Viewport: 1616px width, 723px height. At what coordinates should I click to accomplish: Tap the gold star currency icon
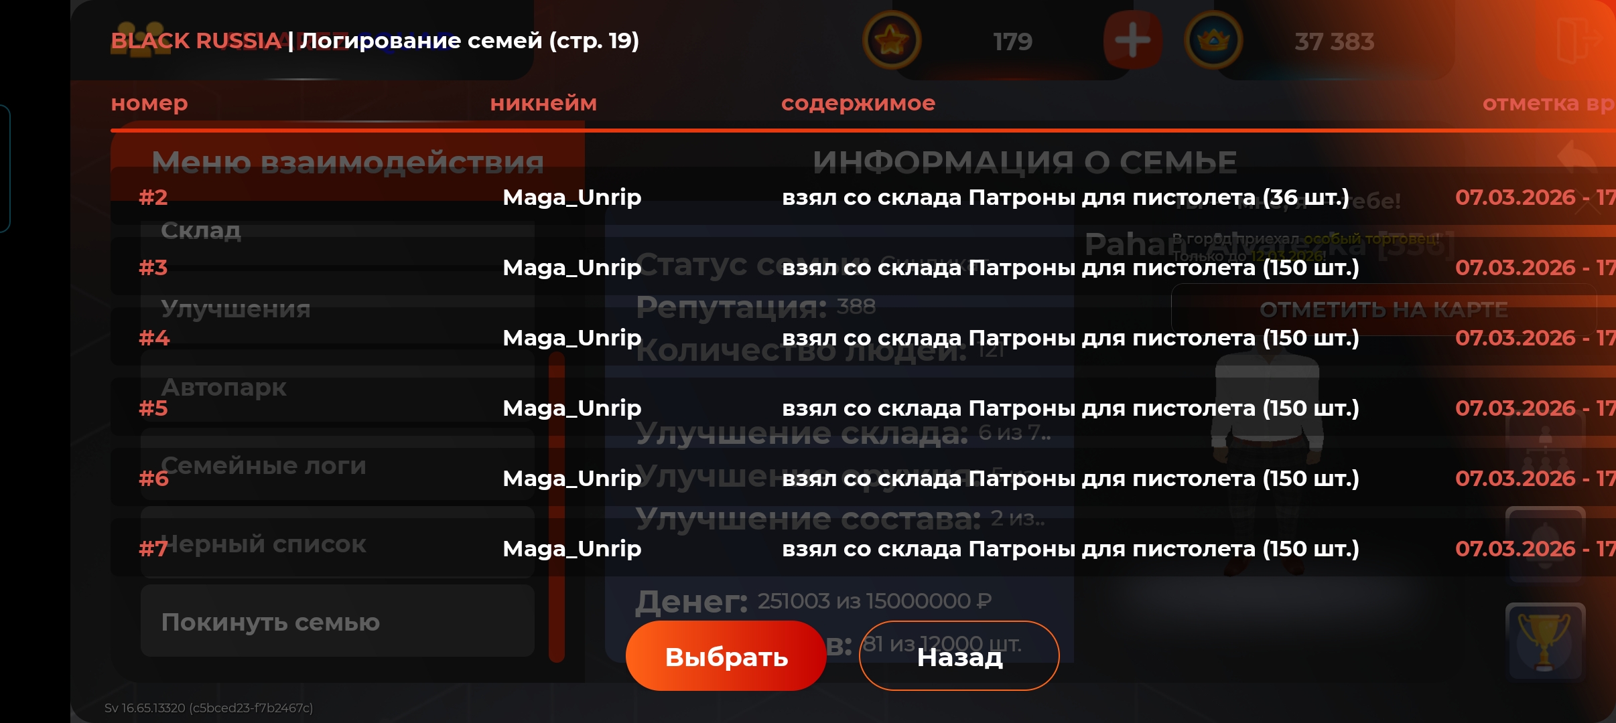[891, 41]
